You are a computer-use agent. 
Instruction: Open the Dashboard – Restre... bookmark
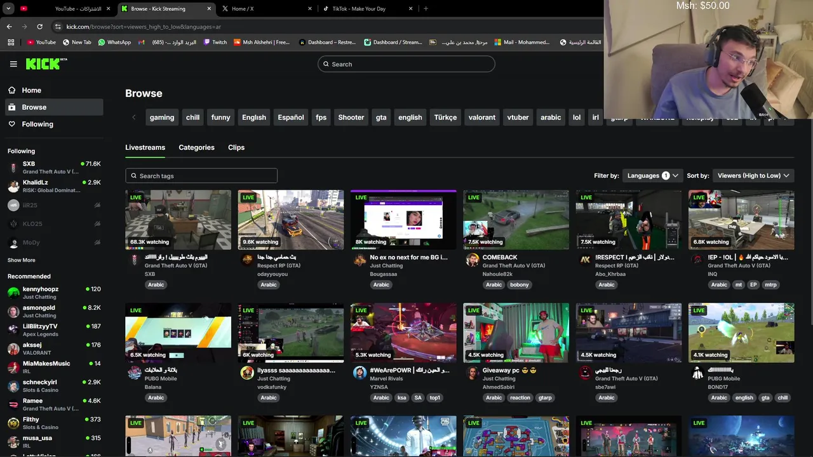coord(327,43)
